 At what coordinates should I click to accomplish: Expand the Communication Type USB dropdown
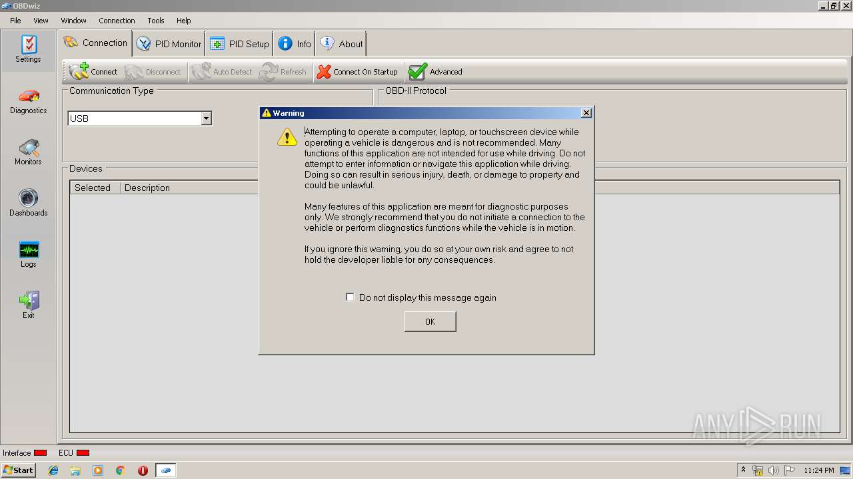207,118
